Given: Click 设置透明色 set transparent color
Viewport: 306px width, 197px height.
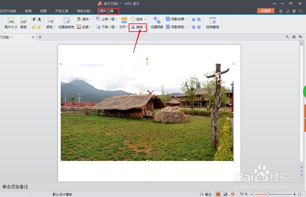Looking at the screenshot, I should (66, 23).
